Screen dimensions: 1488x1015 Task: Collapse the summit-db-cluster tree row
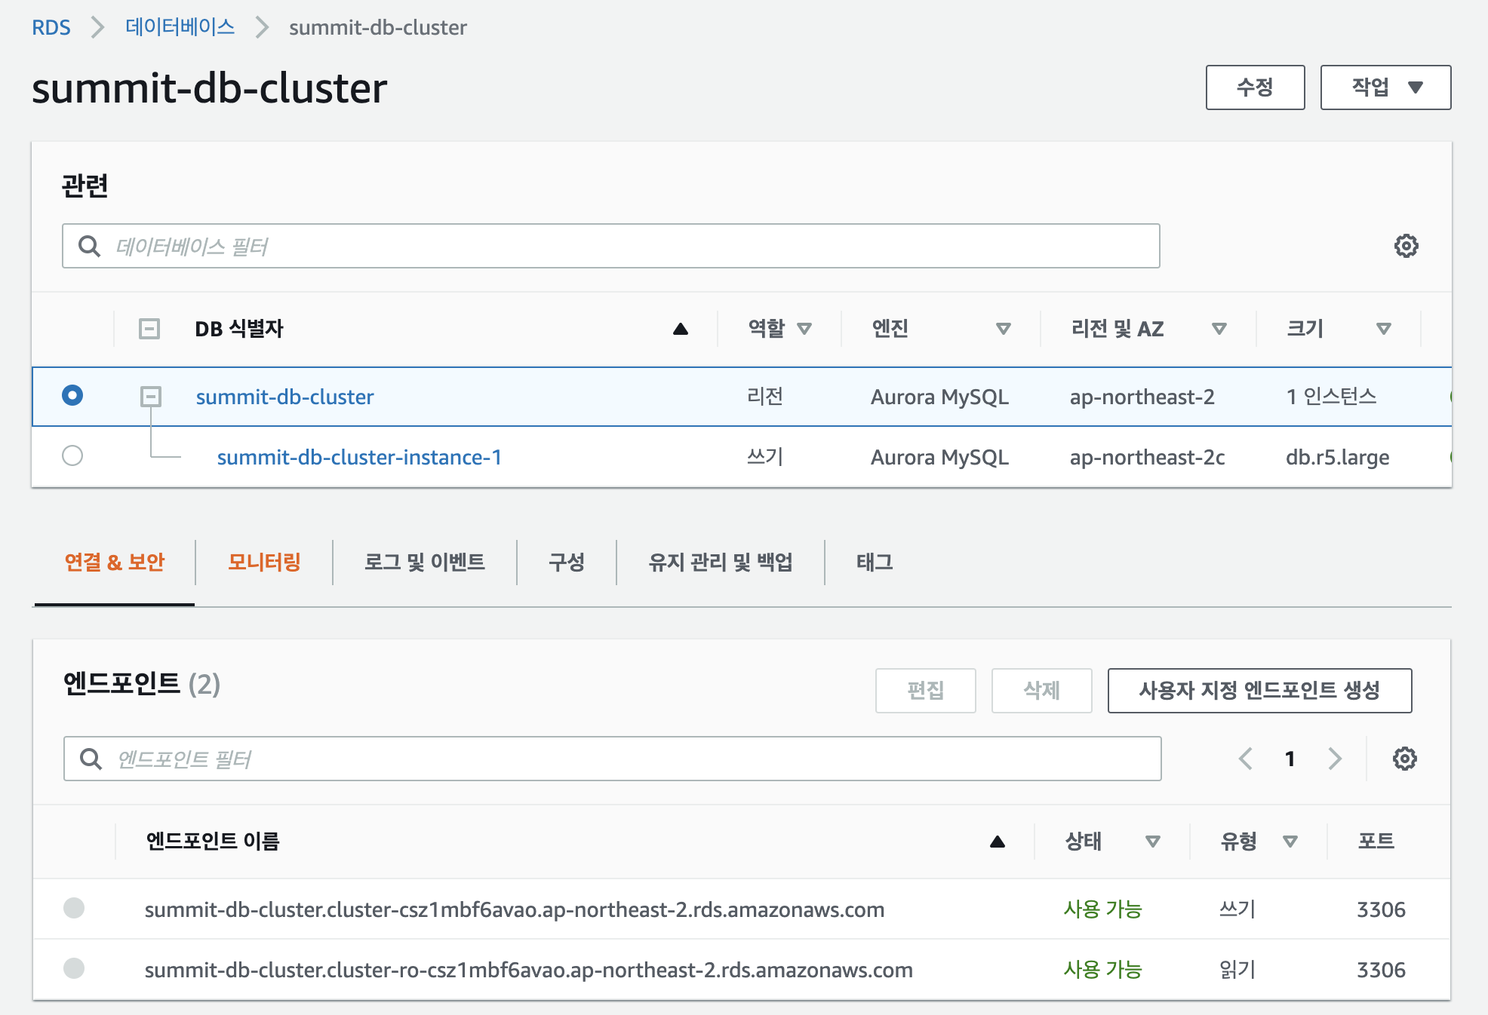click(151, 396)
